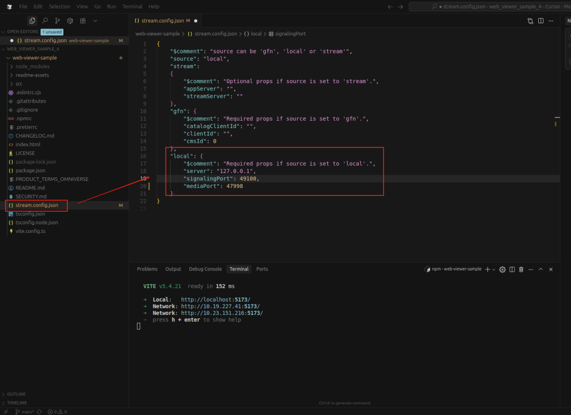This screenshot has height=415, width=571.
Task: Switch to the Ports tab
Action: click(x=262, y=269)
